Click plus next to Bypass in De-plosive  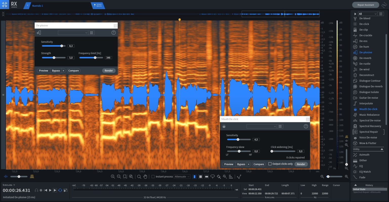[64, 71]
